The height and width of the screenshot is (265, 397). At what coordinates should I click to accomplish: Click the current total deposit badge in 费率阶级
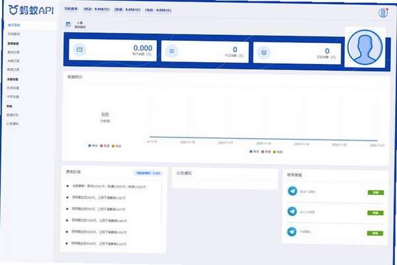click(148, 173)
